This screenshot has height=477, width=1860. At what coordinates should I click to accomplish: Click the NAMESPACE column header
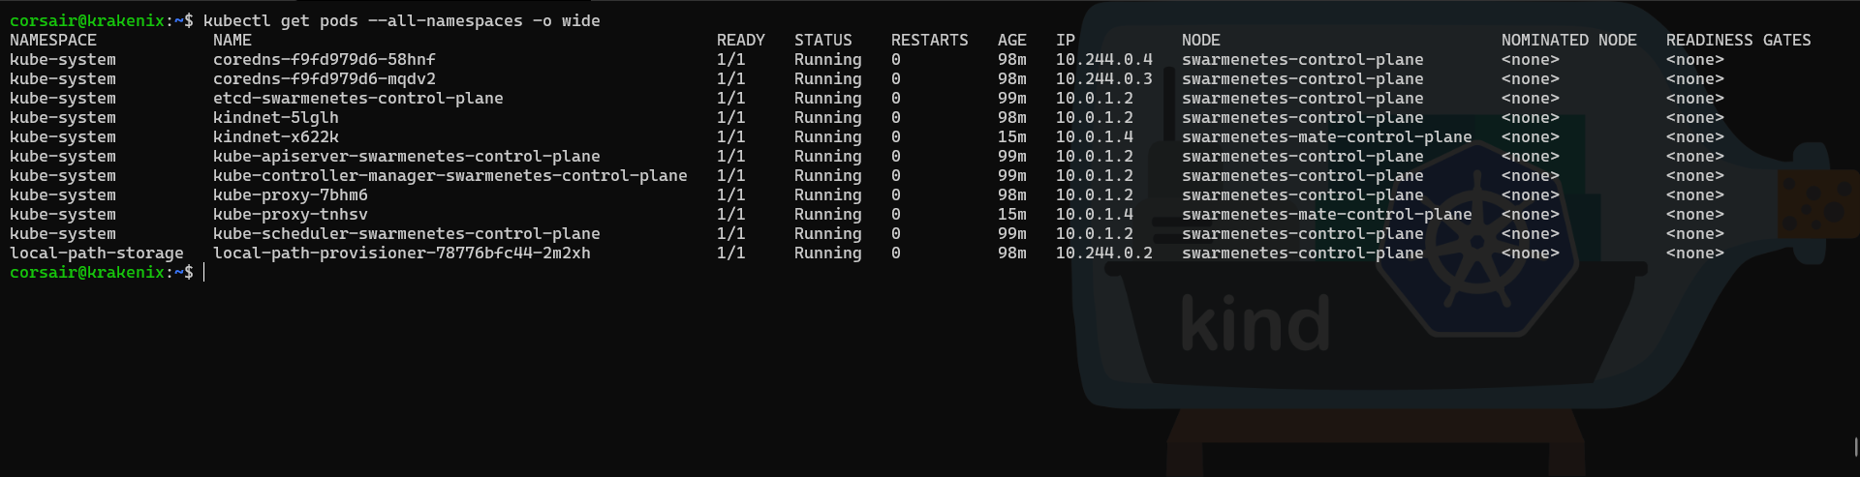pos(53,40)
